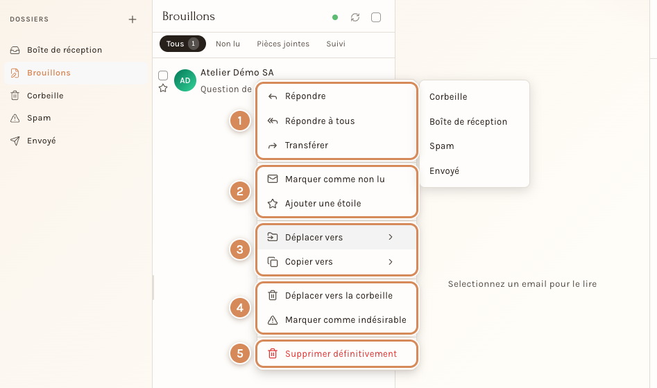657x388 pixels.
Task: Move email to Corbeille in submenu
Action: click(x=475, y=97)
